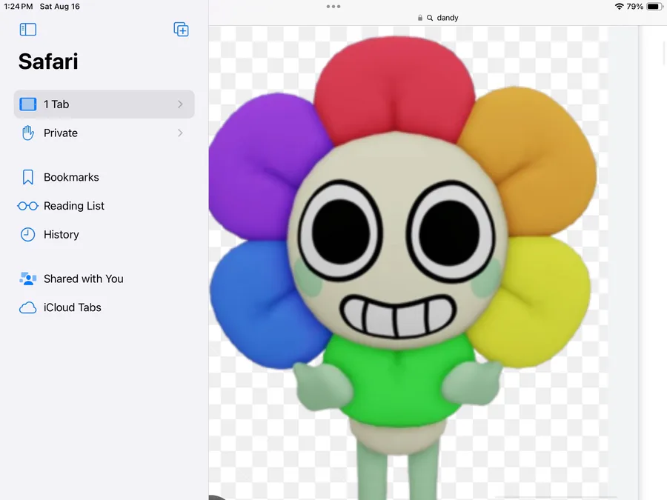This screenshot has width=667, height=500.
Task: Open iCloud Tabs
Action: (104, 308)
